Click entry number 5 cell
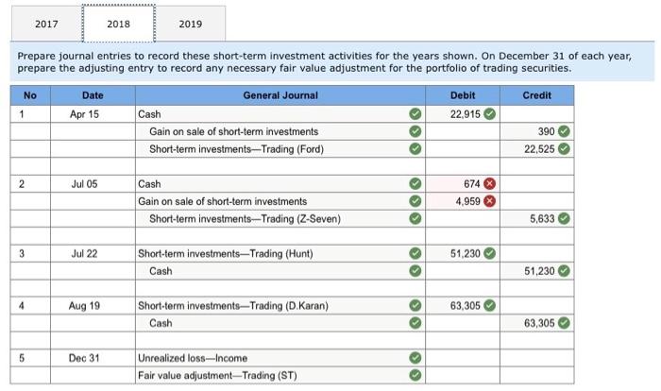 tap(30, 358)
